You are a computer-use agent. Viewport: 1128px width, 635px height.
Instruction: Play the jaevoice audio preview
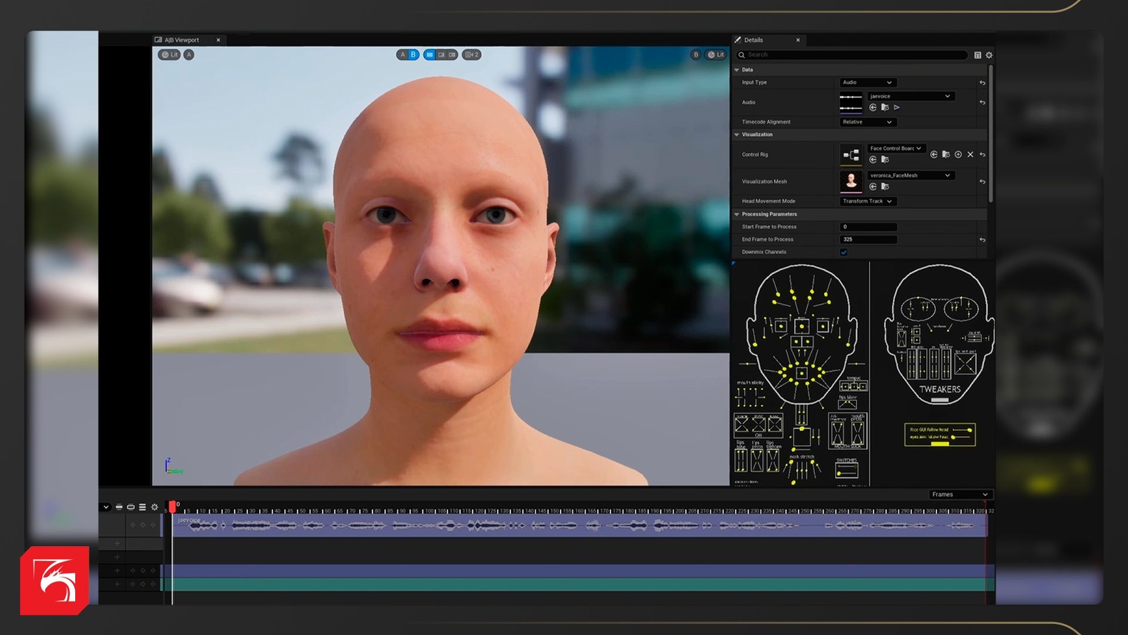(x=897, y=108)
